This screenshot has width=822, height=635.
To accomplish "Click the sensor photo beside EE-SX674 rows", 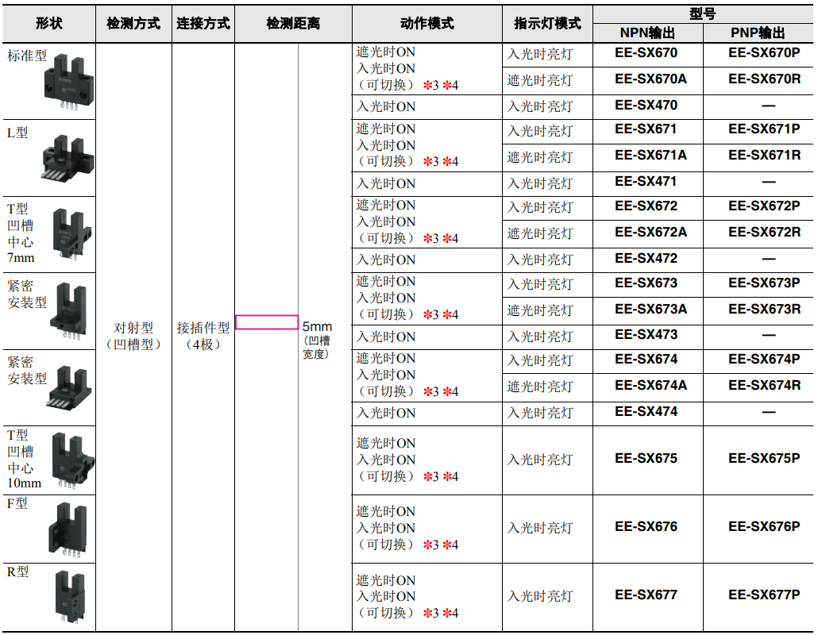I will [x=69, y=387].
